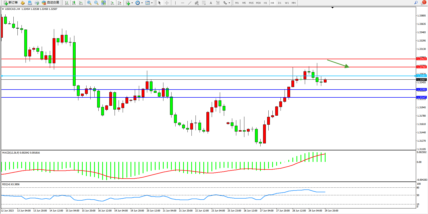Viewport: 428px width, 214px height.
Task: Switch to the M15 timeframe
Action: (x=251, y=3)
